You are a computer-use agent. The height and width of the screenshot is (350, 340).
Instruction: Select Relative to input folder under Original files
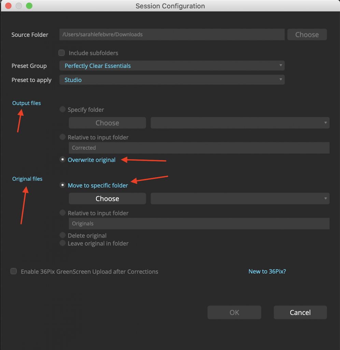coord(62,213)
